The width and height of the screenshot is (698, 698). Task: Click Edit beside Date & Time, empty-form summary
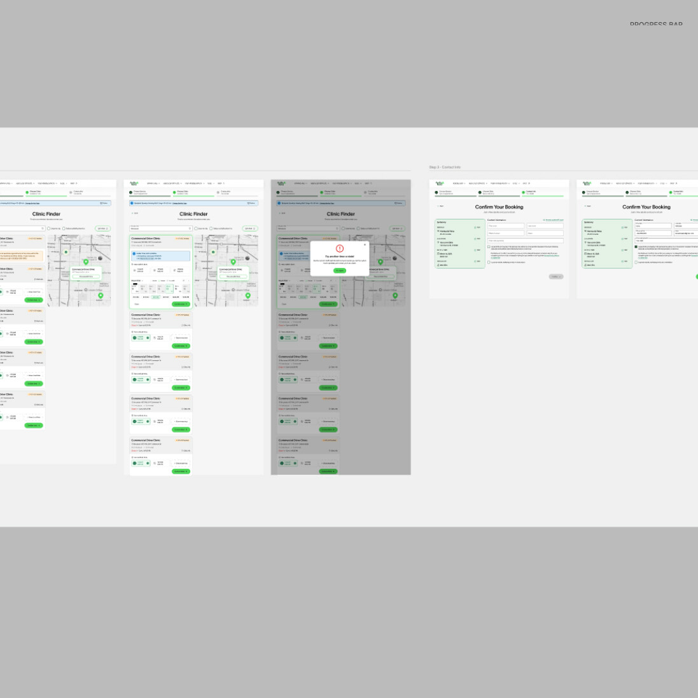click(478, 250)
